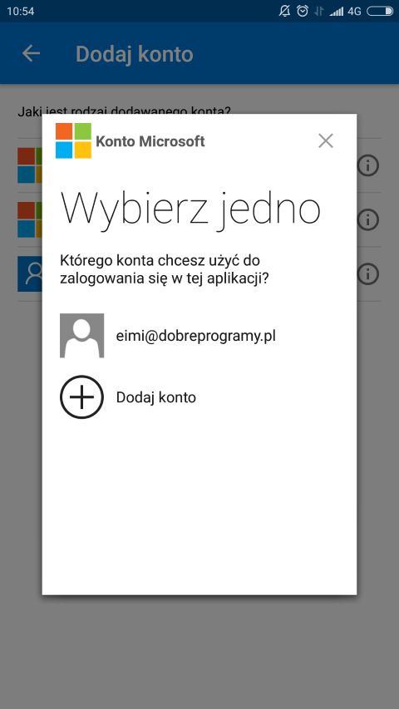
Task: Tap the alarm clock status bar icon
Action: (303, 11)
